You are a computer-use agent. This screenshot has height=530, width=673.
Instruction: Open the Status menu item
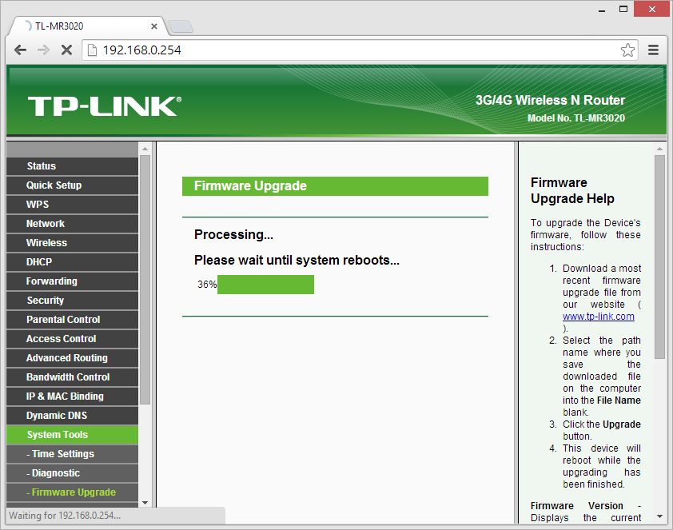point(72,166)
